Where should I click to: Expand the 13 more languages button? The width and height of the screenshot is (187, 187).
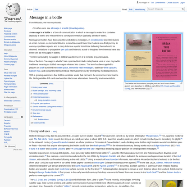point(10,146)
